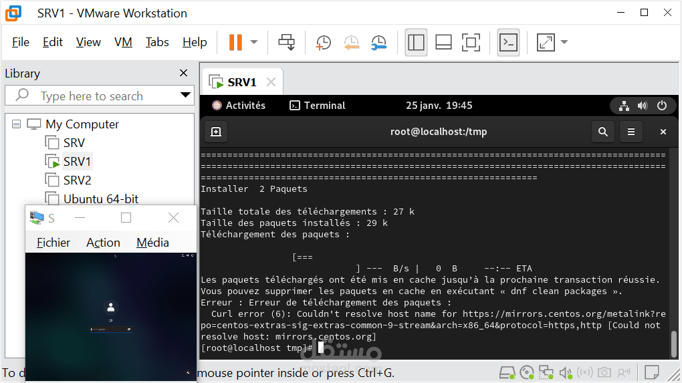The image size is (682, 383).
Task: Pause the virtual machine with the orange button
Action: tap(235, 42)
